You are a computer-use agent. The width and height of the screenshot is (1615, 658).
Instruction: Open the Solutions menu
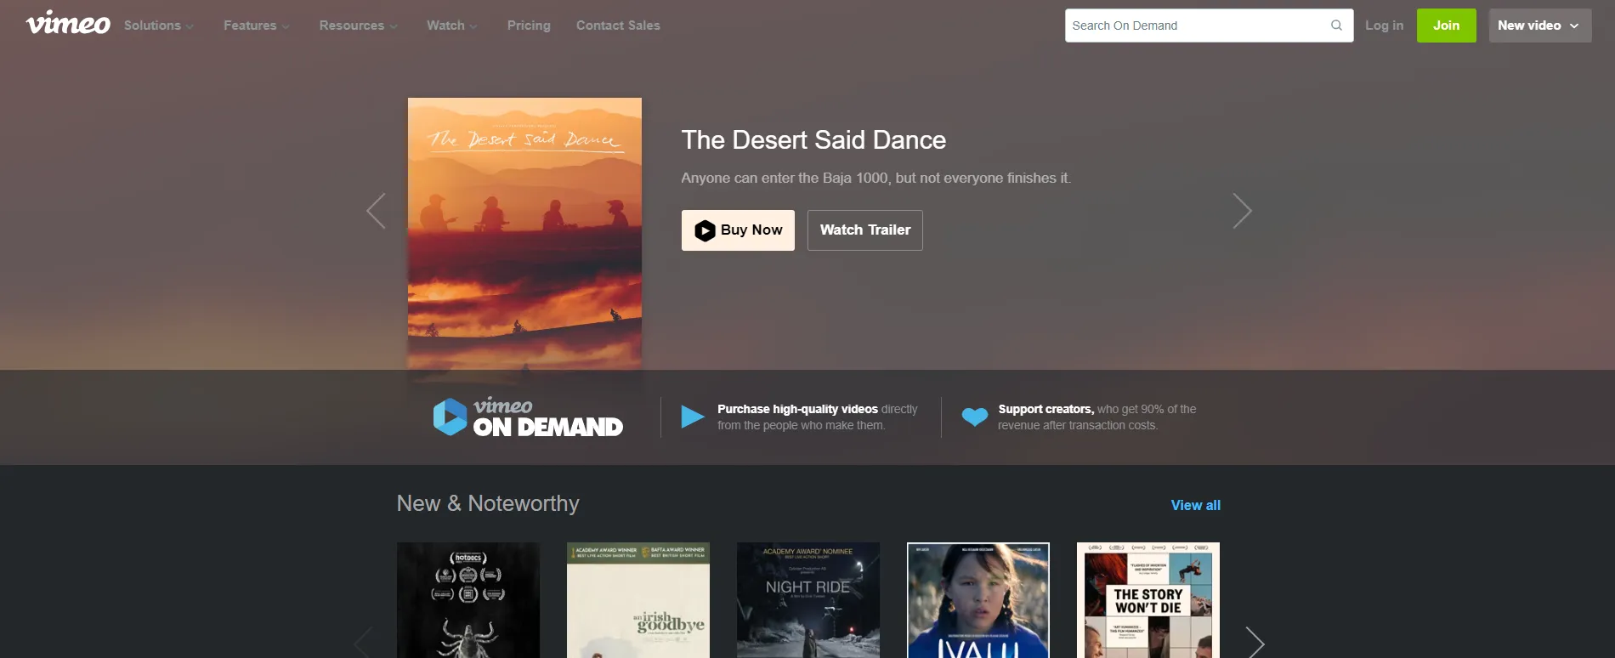(x=158, y=26)
